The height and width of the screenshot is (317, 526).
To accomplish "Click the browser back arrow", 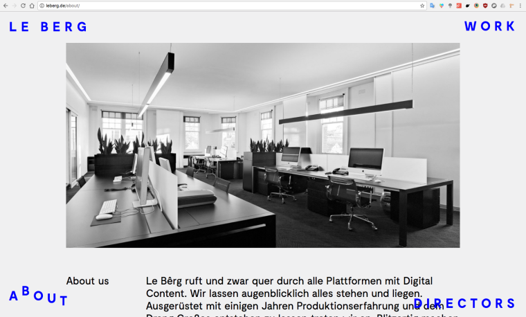I will 6,6.
